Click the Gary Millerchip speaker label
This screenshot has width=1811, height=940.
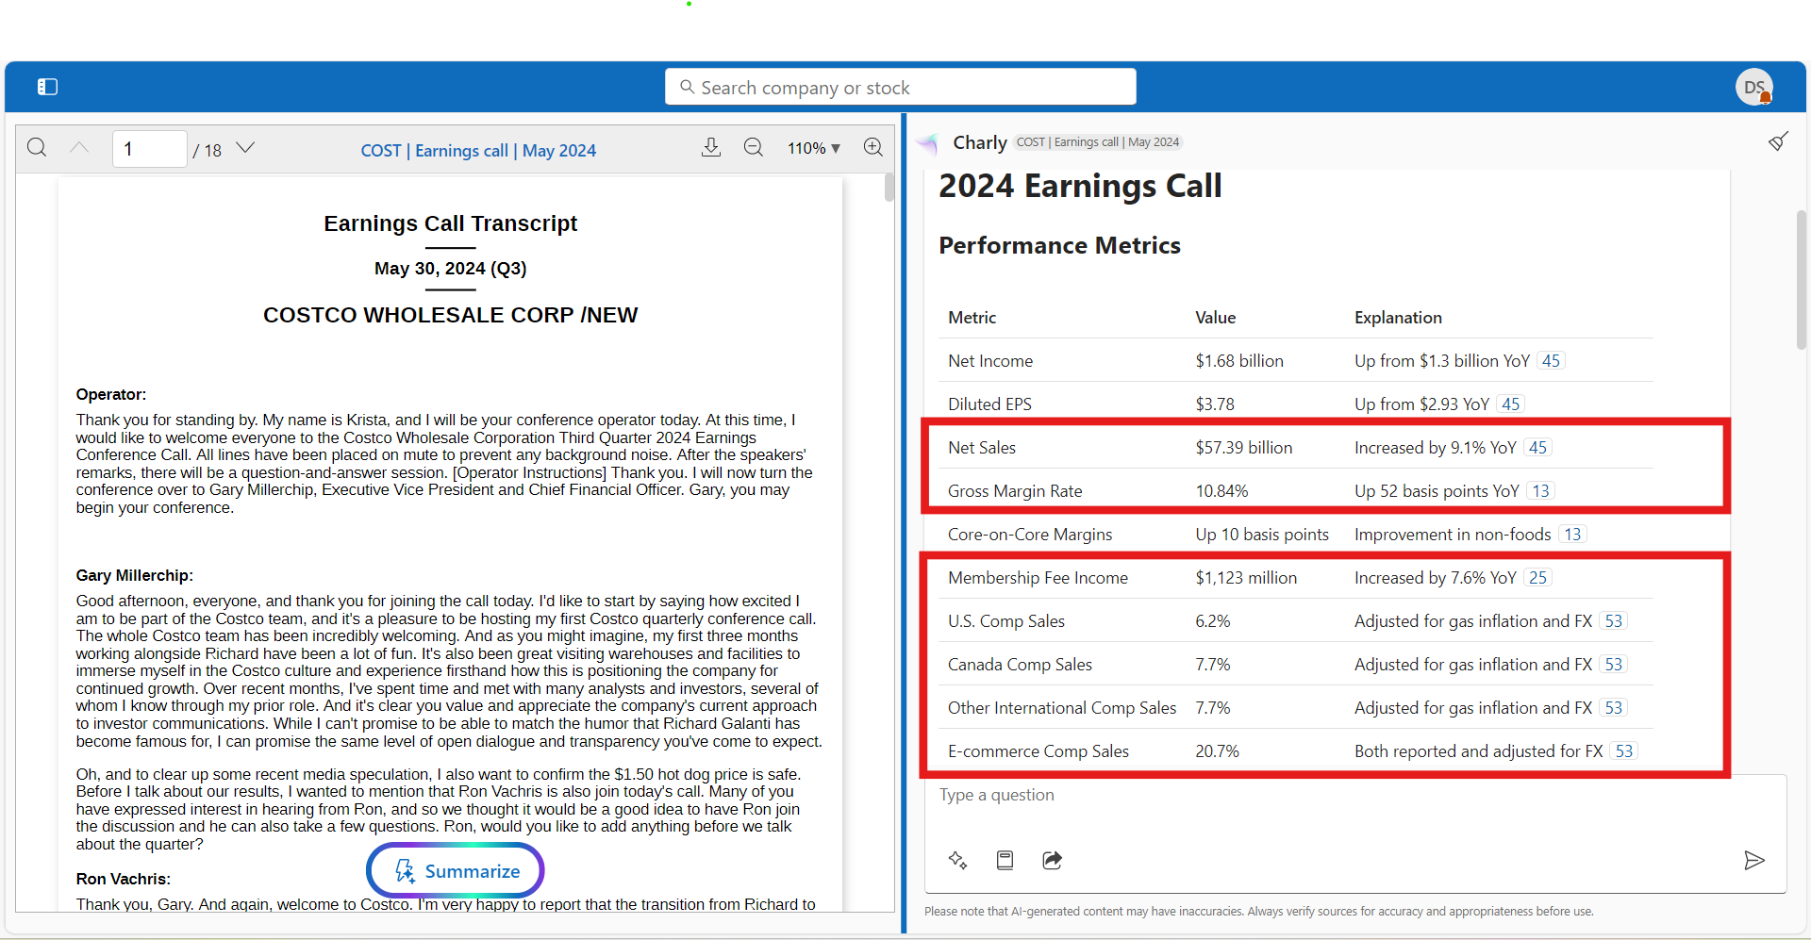(134, 575)
